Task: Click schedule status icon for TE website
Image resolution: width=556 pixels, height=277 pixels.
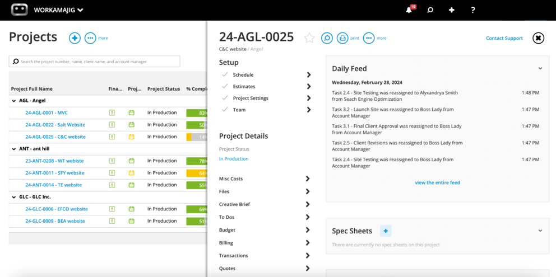Action: 132,185
